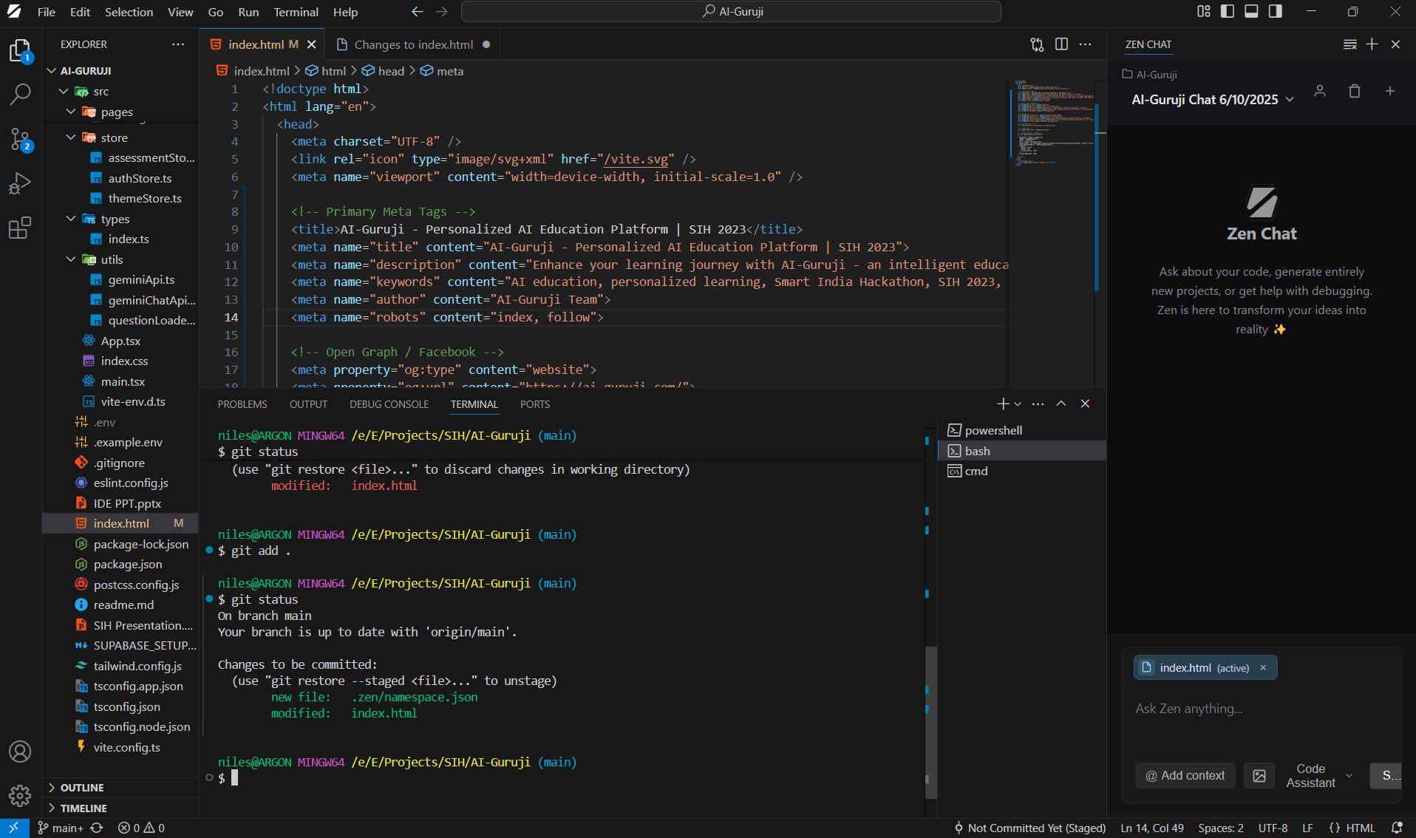This screenshot has width=1416, height=838.
Task: Click the Zen Chat profile icon
Action: 1320,91
